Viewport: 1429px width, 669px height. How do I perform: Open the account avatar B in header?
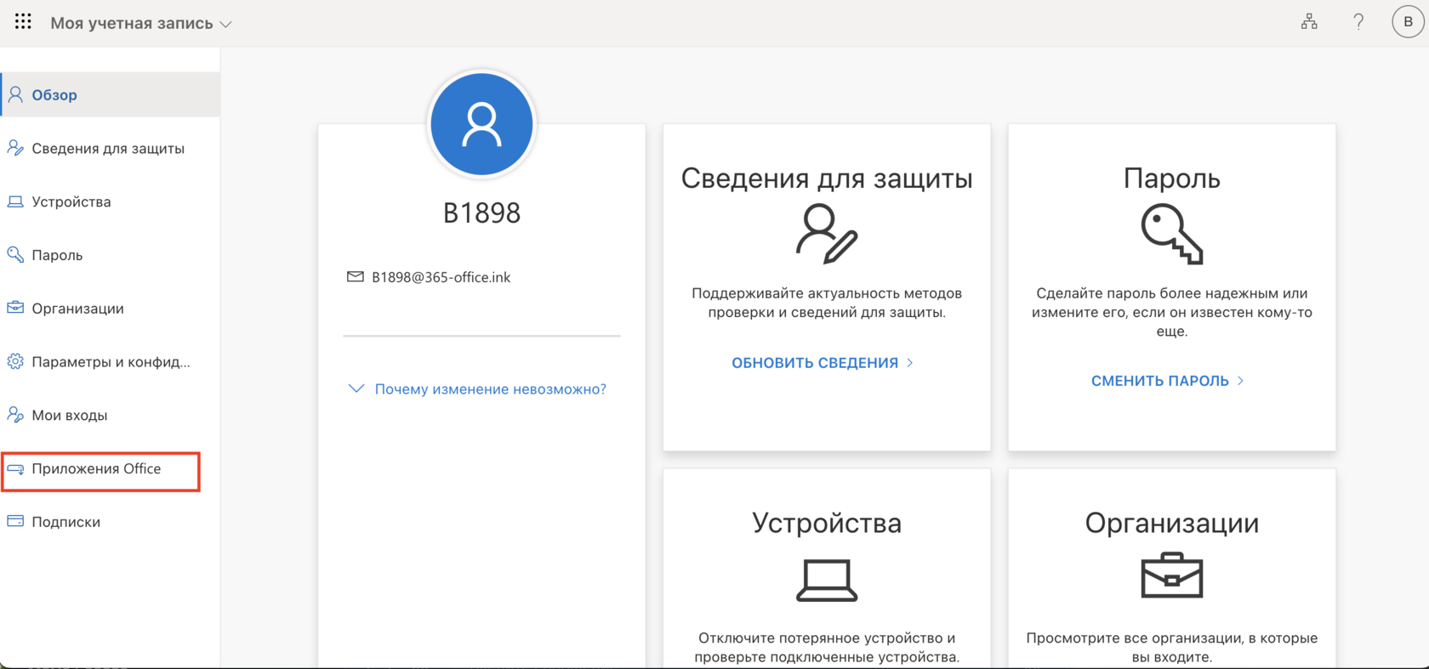(x=1408, y=22)
